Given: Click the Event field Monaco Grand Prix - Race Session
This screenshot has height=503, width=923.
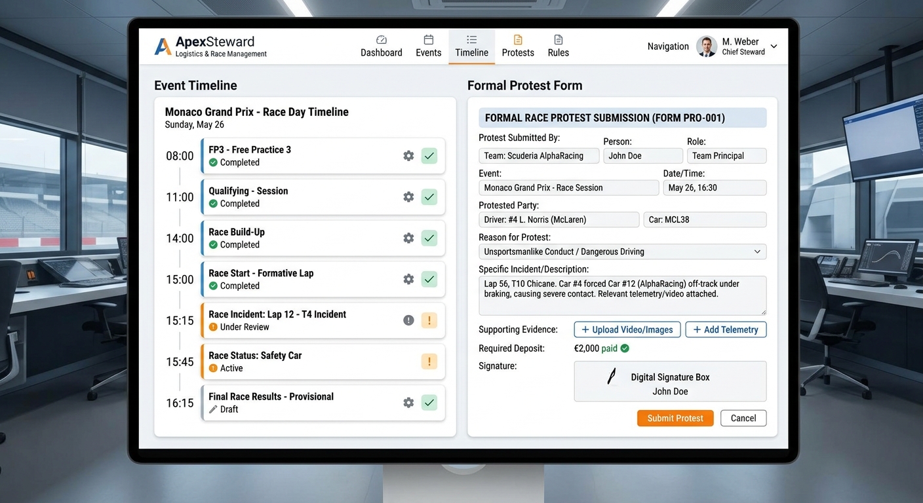Looking at the screenshot, I should point(568,188).
